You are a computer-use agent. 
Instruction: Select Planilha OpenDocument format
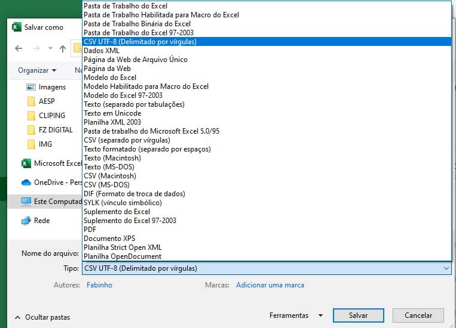267,256
